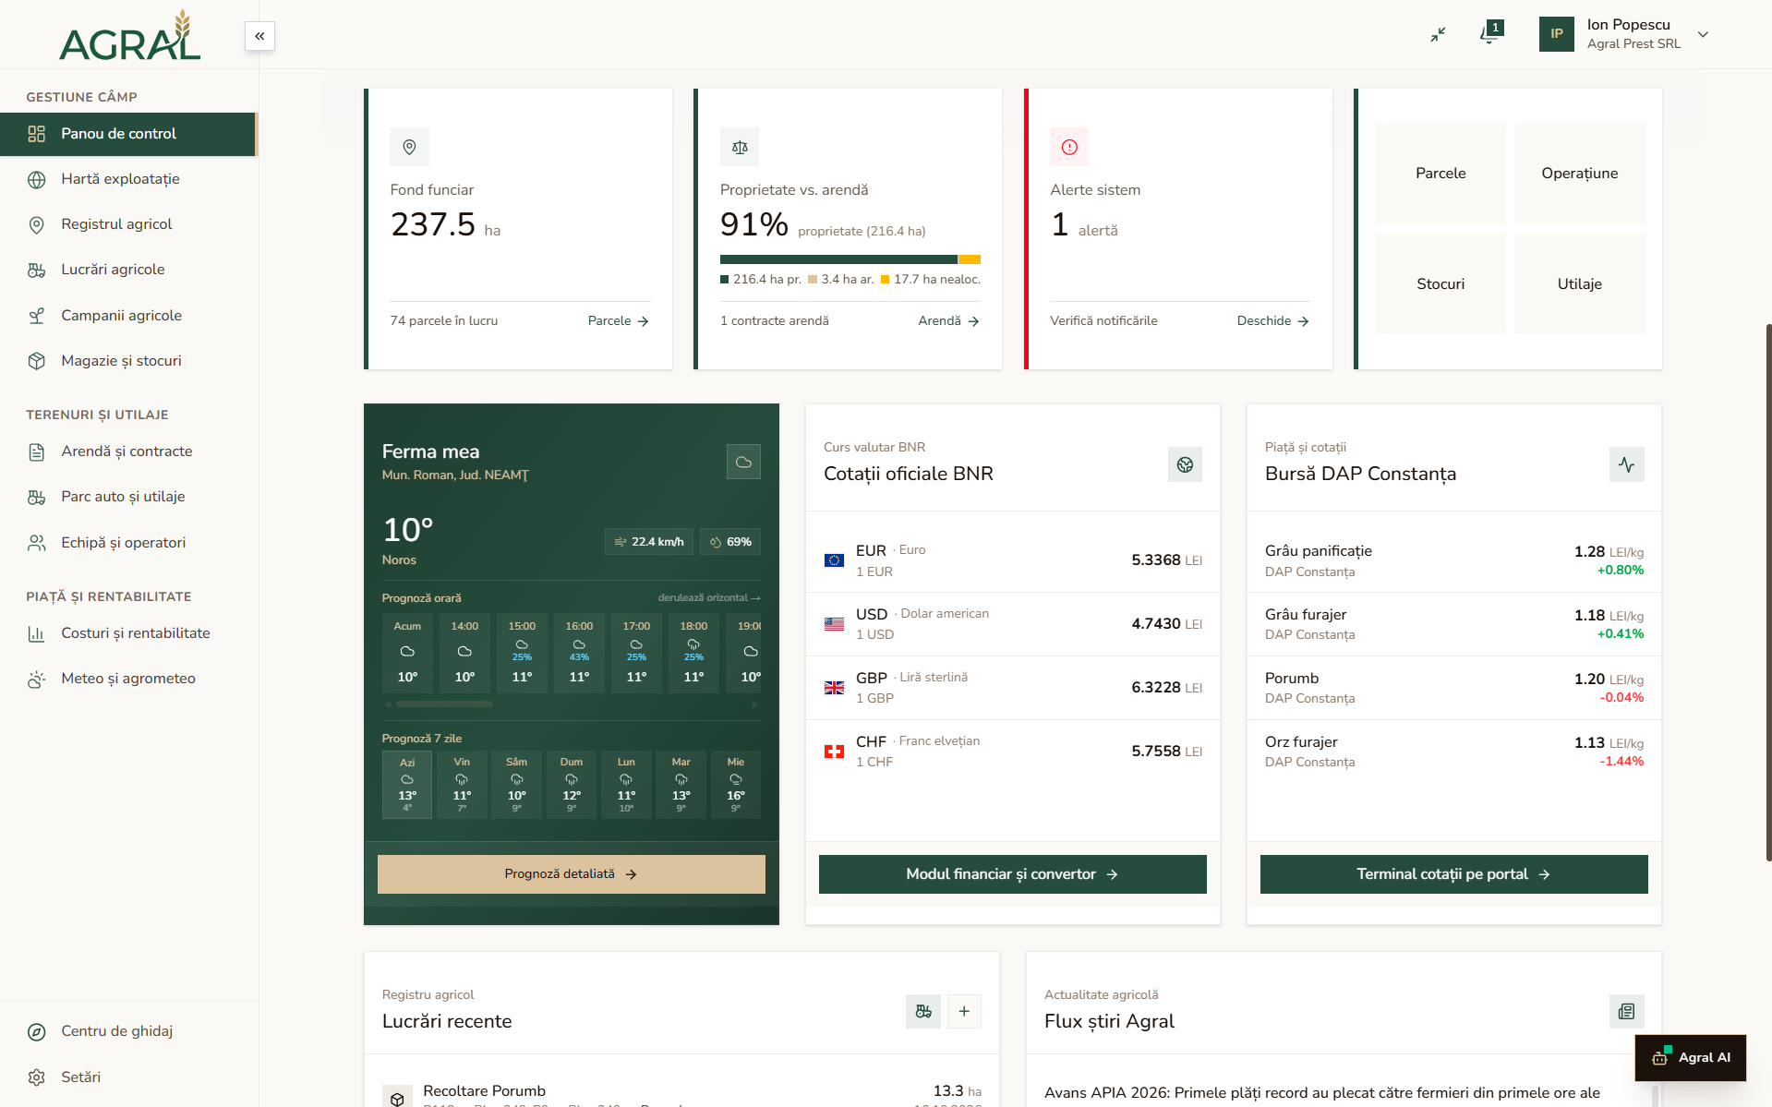Collapse the sidebar with the double-chevron button
The image size is (1772, 1107).
click(259, 36)
